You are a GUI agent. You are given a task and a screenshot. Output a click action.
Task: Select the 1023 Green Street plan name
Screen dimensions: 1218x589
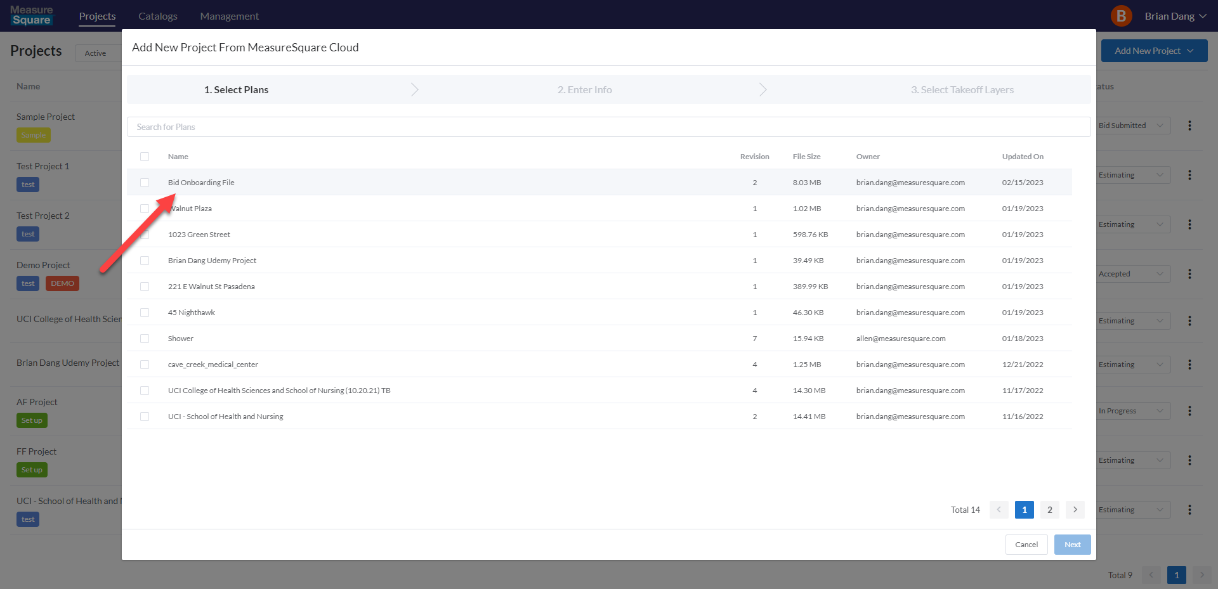(x=199, y=235)
